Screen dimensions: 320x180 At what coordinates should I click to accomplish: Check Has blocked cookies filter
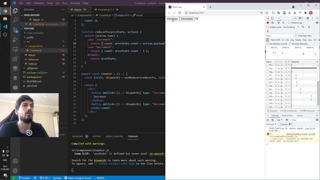tap(267, 43)
